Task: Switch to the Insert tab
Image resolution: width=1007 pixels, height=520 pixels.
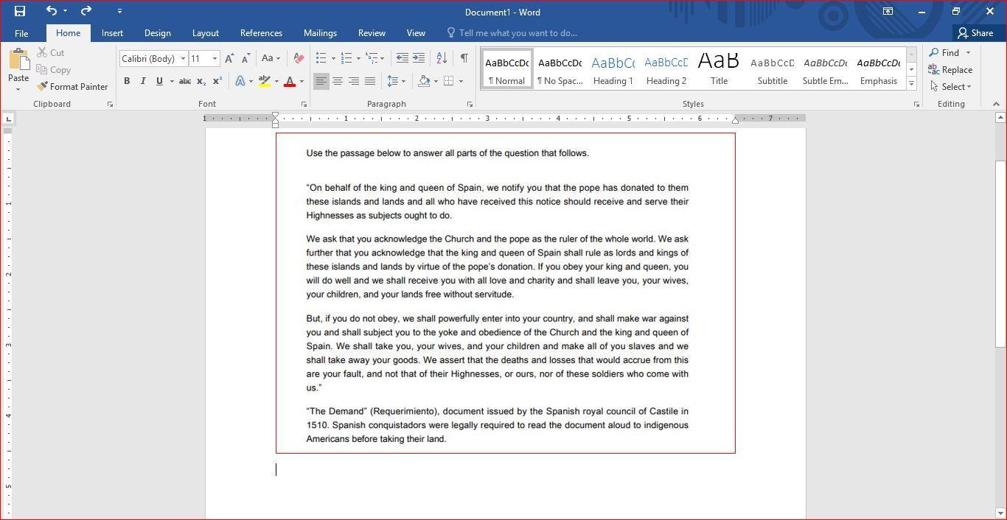Action: click(x=112, y=33)
